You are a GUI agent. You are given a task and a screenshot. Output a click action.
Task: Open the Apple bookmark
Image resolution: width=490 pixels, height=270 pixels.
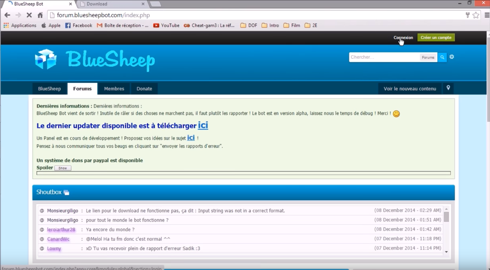tap(51, 25)
